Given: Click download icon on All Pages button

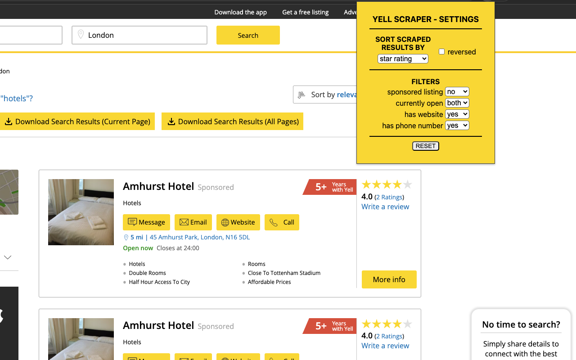Looking at the screenshot, I should pyautogui.click(x=171, y=121).
